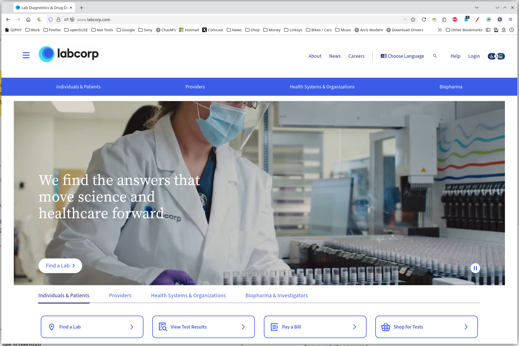Open the Download Drivers bookmark
519x346 pixels.
coord(405,30)
